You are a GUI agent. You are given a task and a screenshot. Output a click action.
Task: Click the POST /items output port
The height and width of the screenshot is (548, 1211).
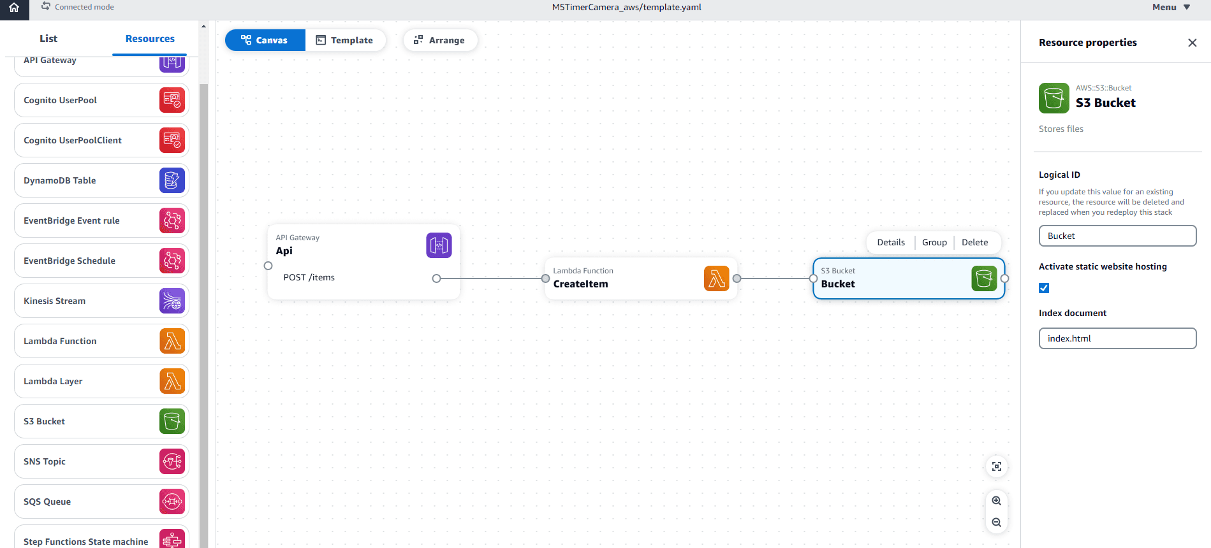[x=436, y=278]
